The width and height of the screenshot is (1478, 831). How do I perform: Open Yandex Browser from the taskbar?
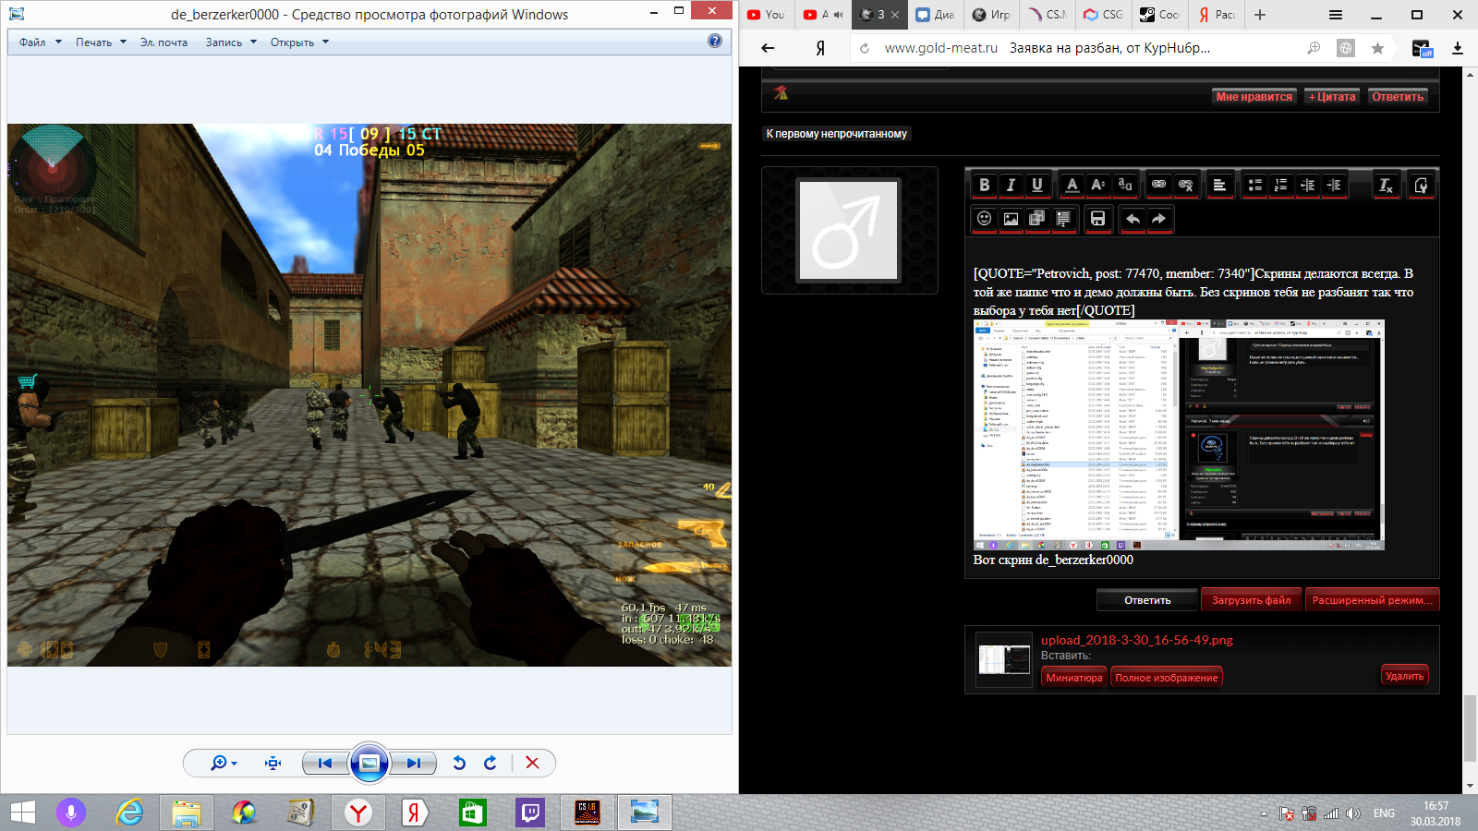click(358, 813)
